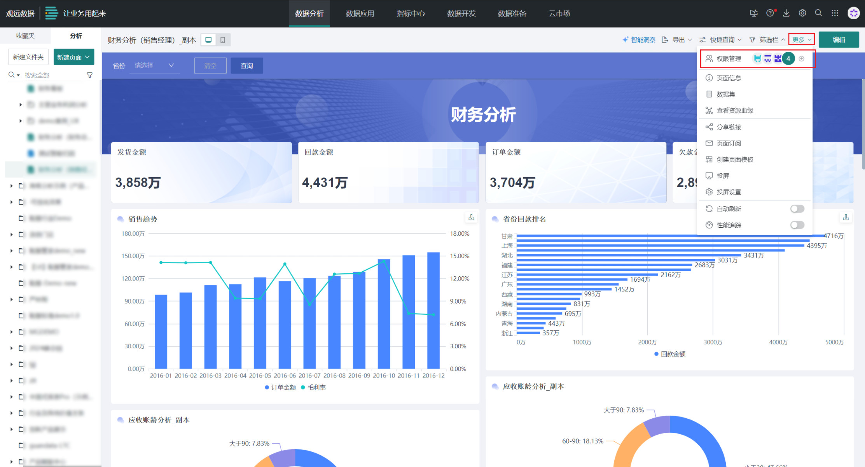Click the 毛利率 legend color dot
This screenshot has width=865, height=467.
tap(303, 388)
